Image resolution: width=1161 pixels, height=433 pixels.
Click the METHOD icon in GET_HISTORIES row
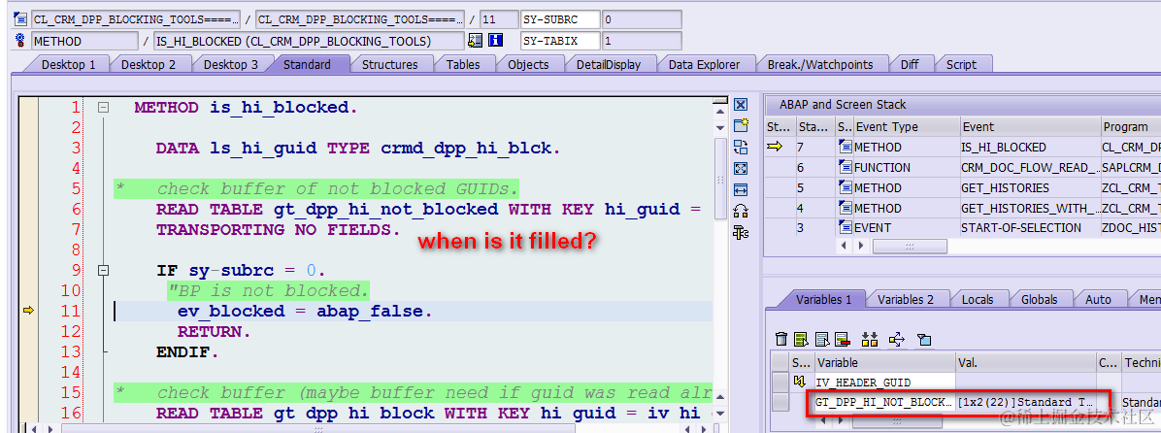click(846, 187)
